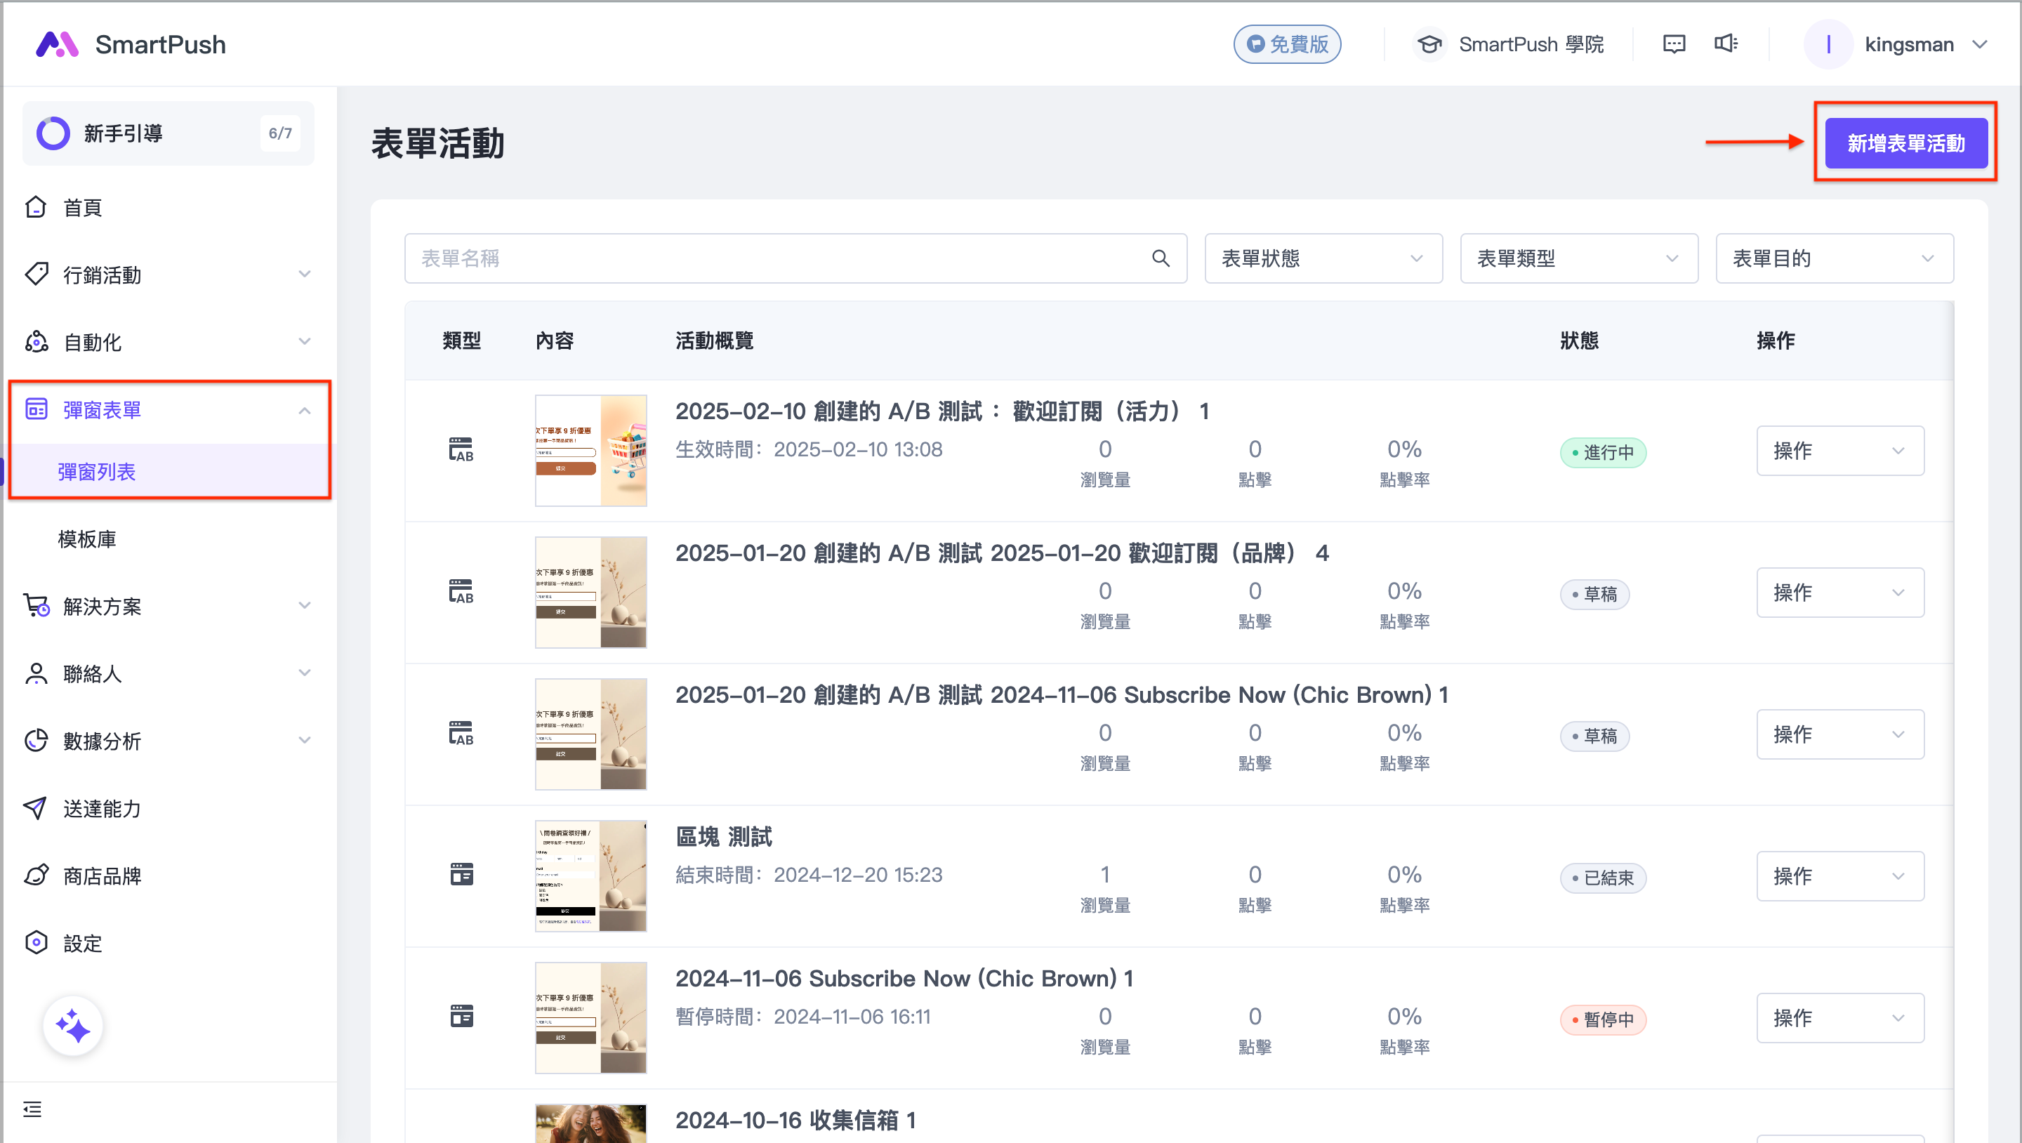Click the A/B test icon of first row
The height and width of the screenshot is (1143, 2022).
tap(461, 451)
